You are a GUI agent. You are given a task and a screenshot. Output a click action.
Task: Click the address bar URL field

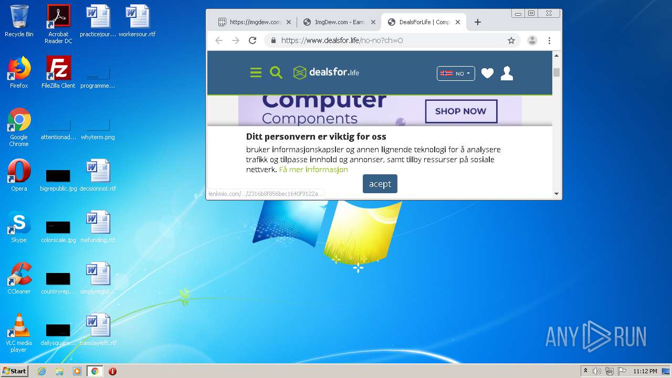coord(391,40)
